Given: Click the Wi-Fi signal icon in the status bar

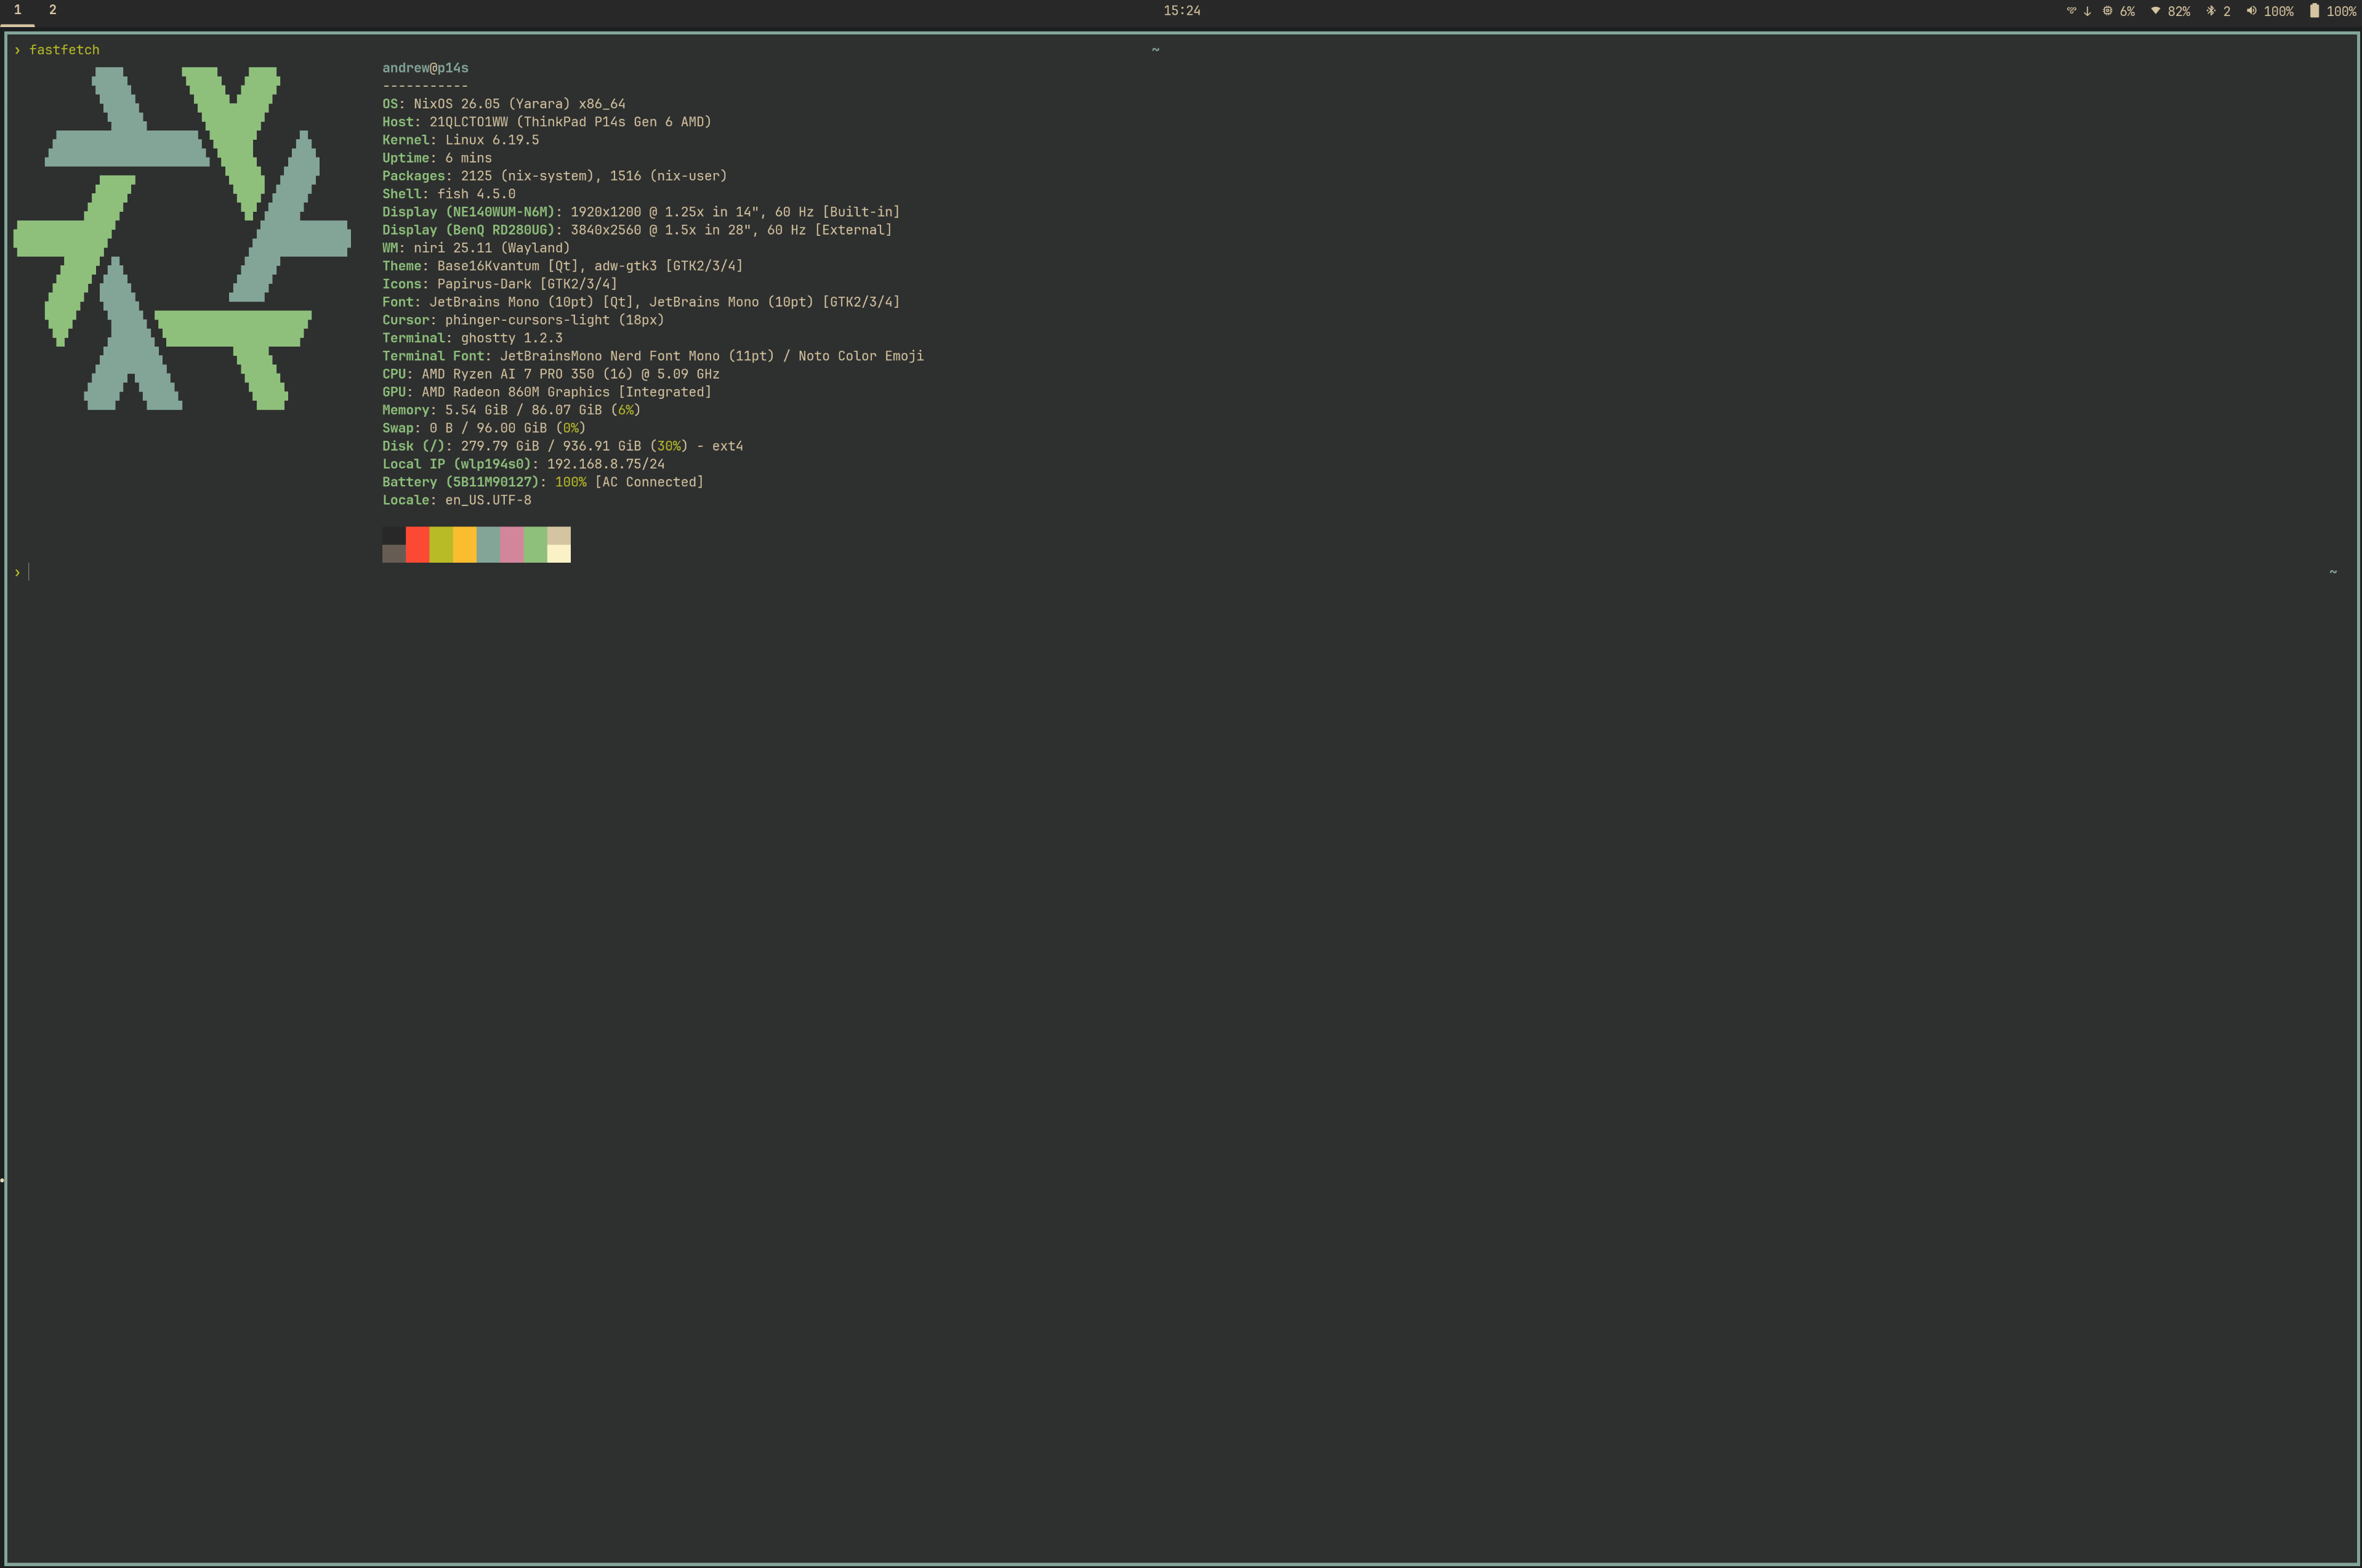Looking at the screenshot, I should click(x=2156, y=11).
